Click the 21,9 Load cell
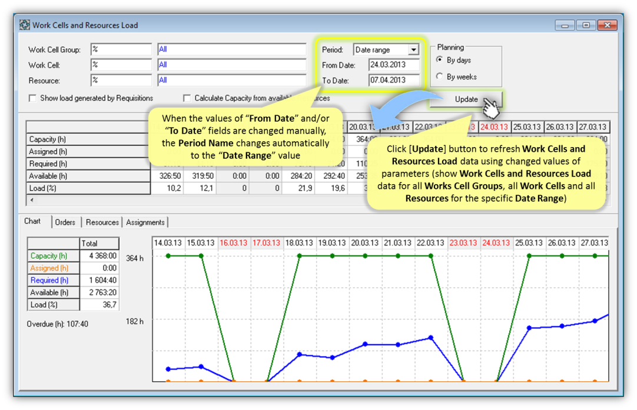Screen dimensions: 637x410 point(298,188)
